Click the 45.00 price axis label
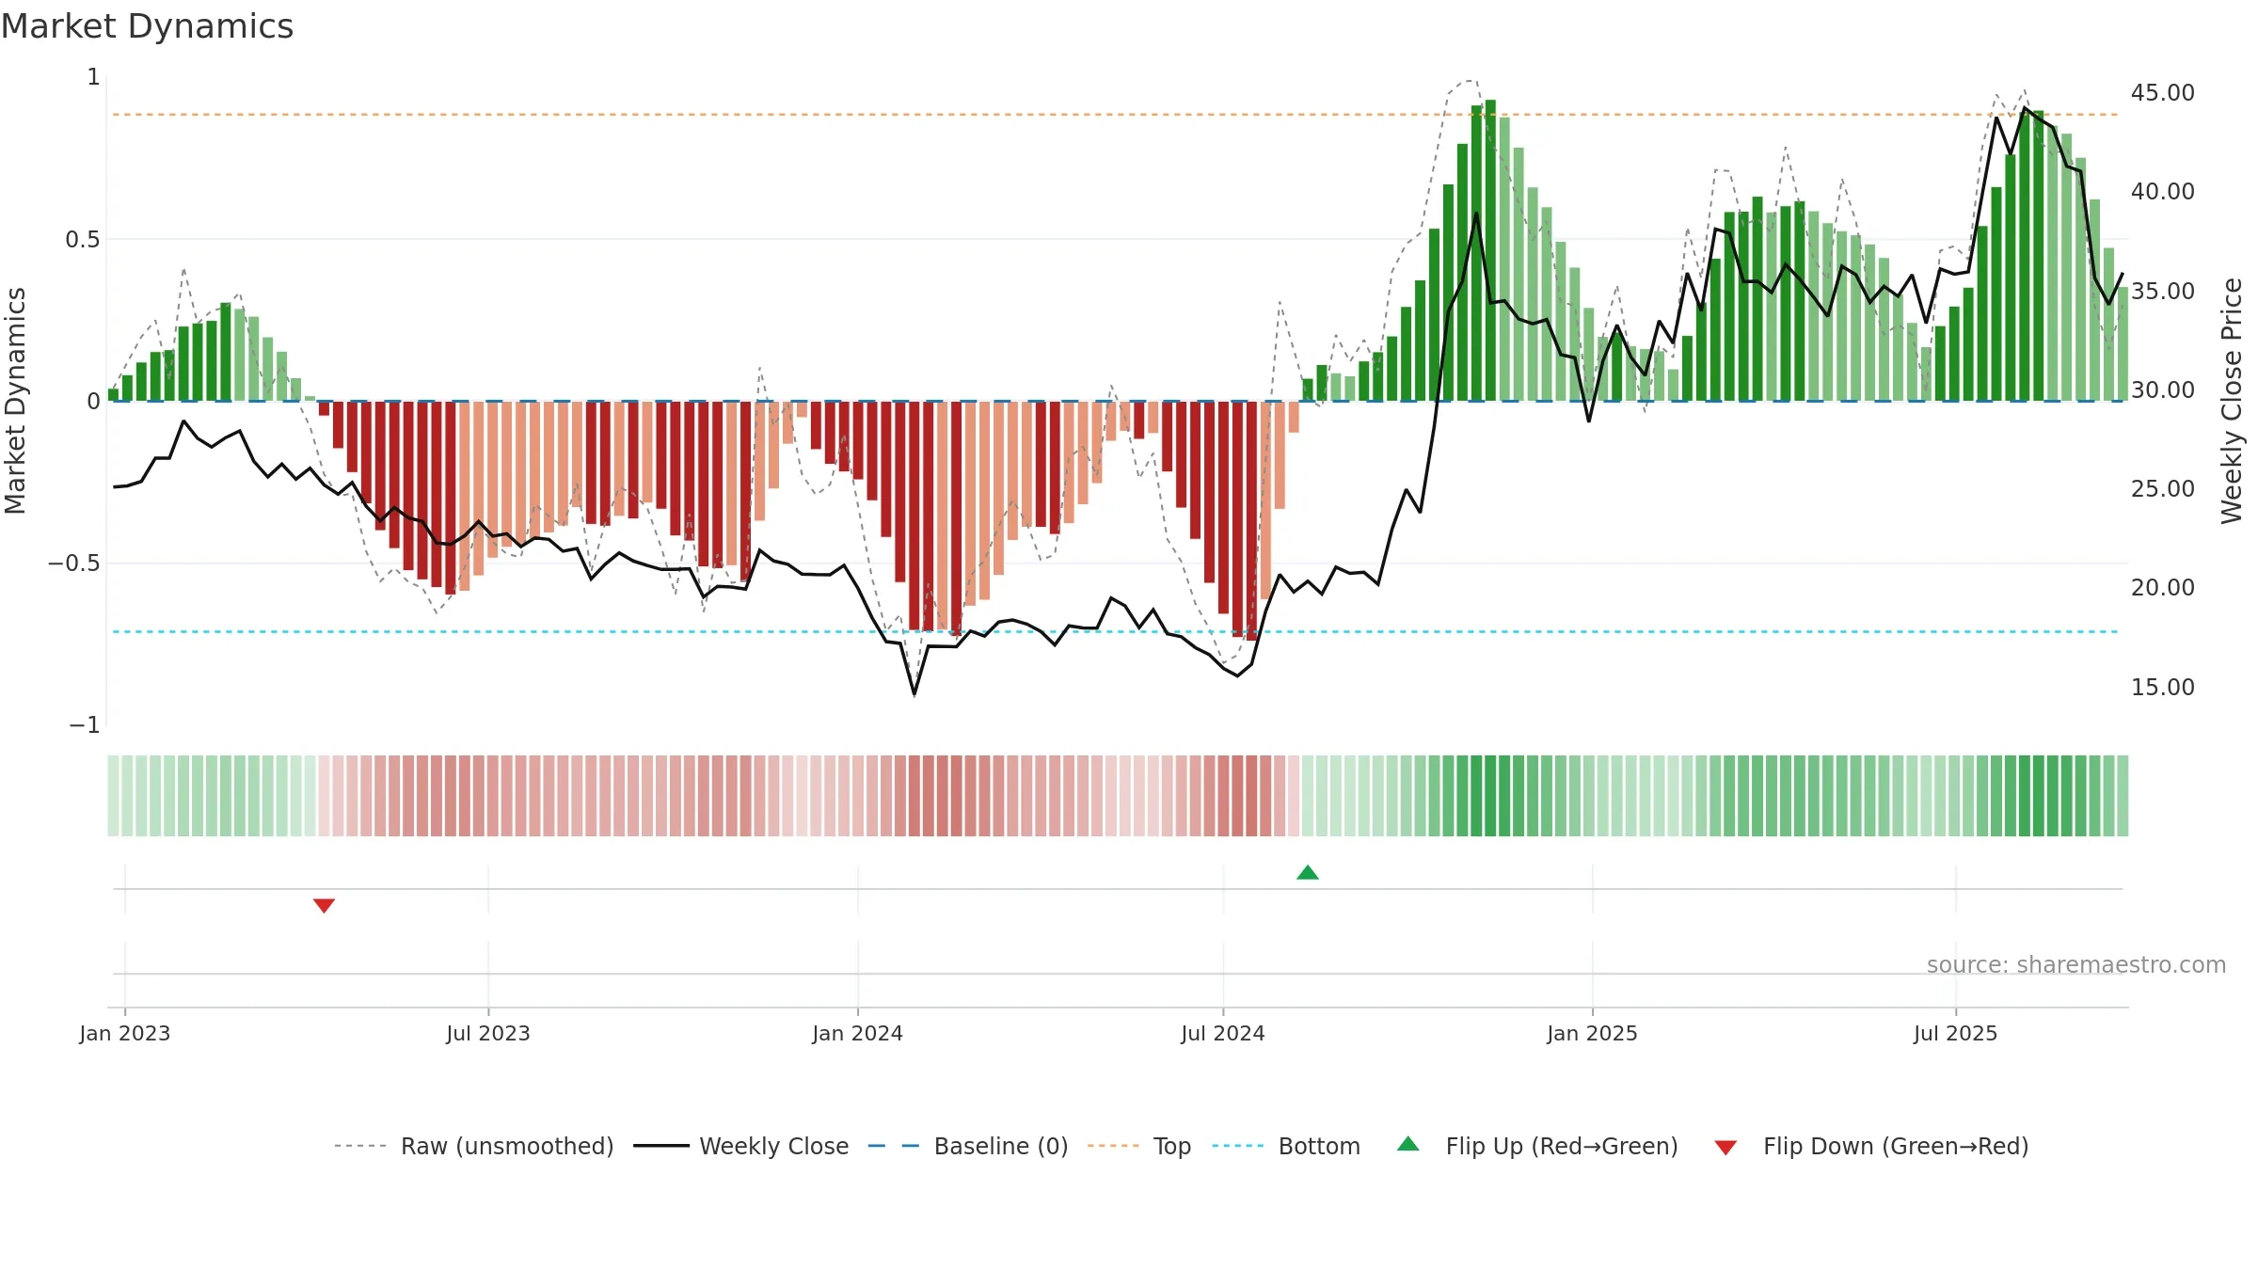The width and height of the screenshot is (2258, 1270). point(2163,93)
